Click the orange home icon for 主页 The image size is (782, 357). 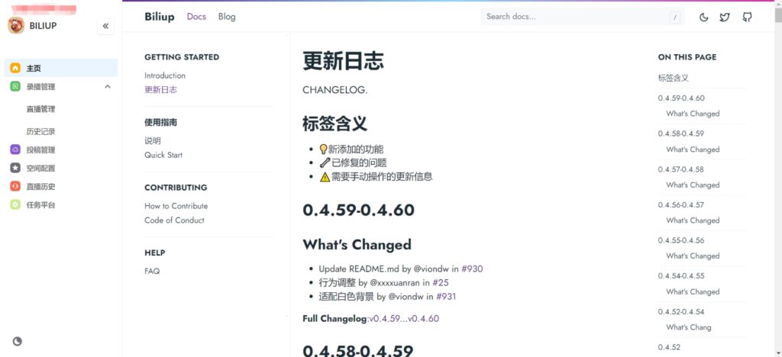tap(15, 68)
